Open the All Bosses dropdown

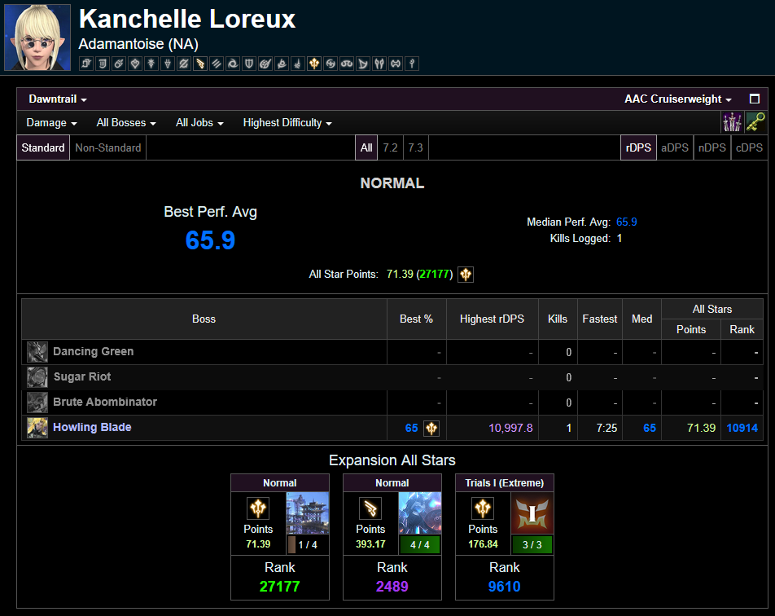pyautogui.click(x=126, y=123)
